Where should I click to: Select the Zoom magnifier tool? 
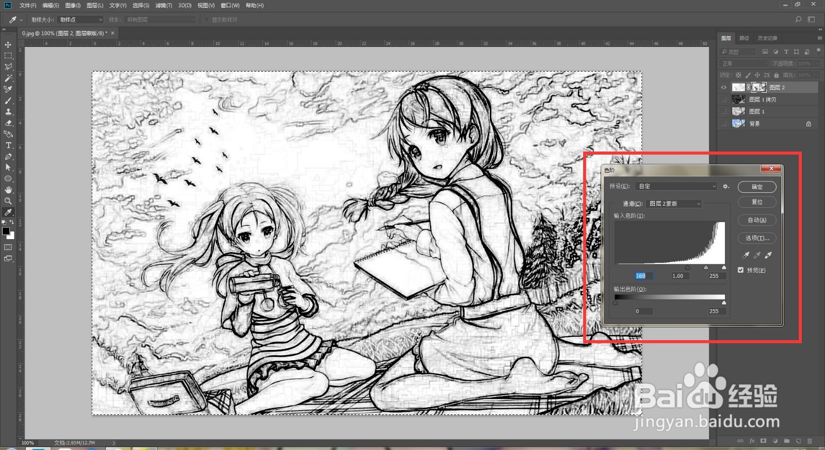pos(8,201)
